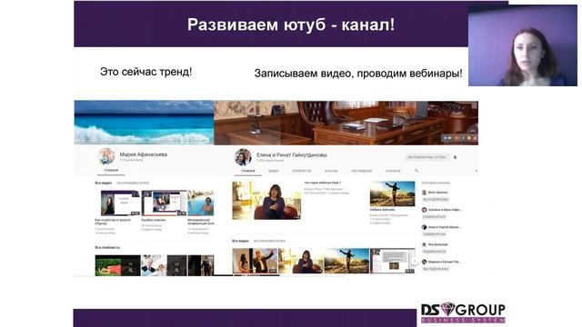Click subscribe button under Анна и Сергей channel
The image size is (582, 327).
click(x=434, y=234)
